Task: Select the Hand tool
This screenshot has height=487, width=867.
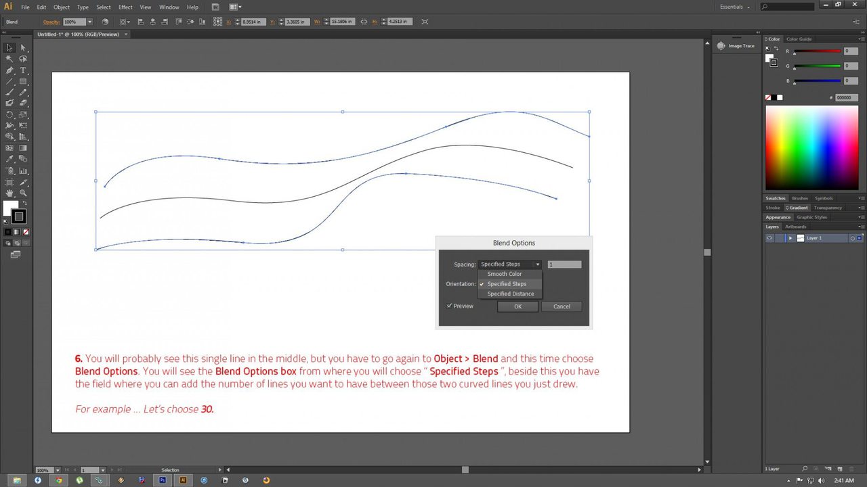Action: click(9, 193)
